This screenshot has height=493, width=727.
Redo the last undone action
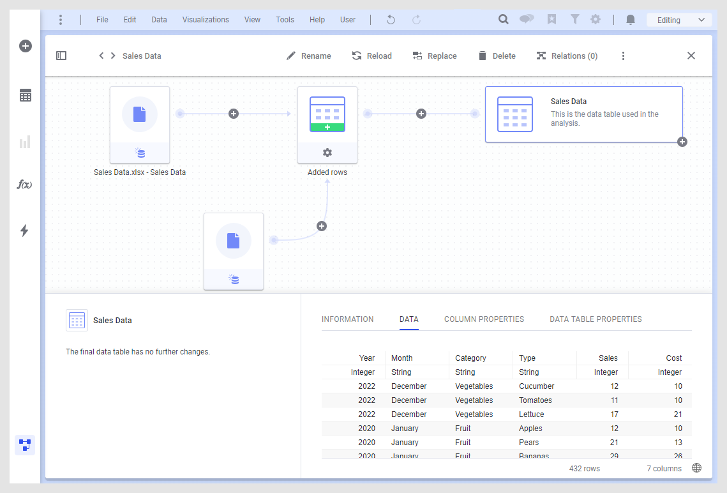[x=416, y=20]
